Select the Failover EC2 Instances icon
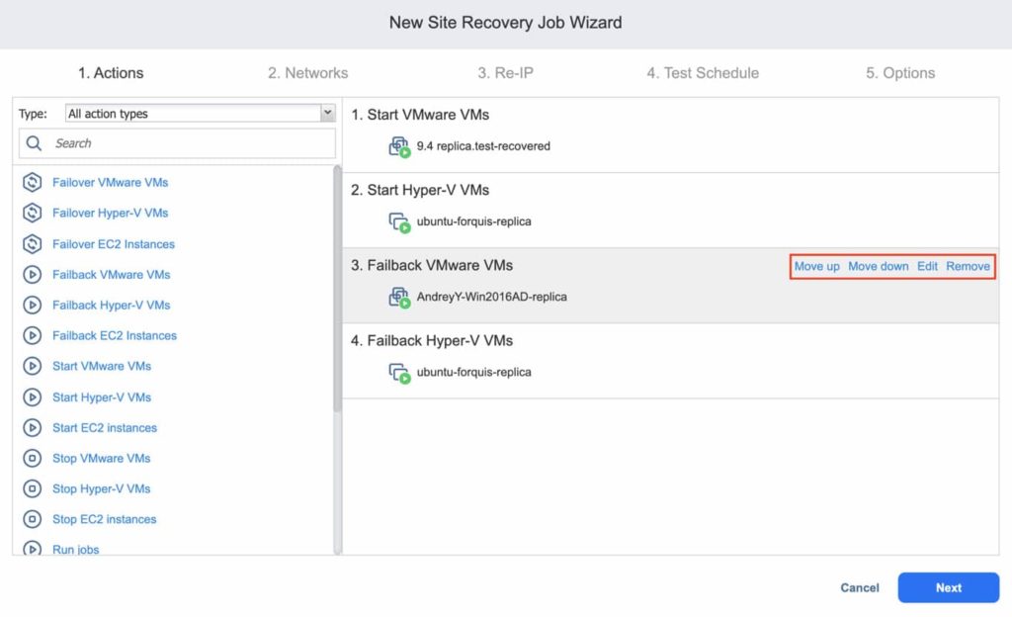This screenshot has width=1012, height=617. tap(33, 243)
